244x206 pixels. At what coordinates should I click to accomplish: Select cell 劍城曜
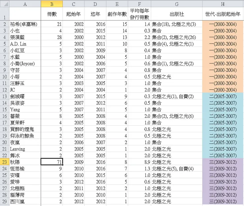tap(25, 96)
